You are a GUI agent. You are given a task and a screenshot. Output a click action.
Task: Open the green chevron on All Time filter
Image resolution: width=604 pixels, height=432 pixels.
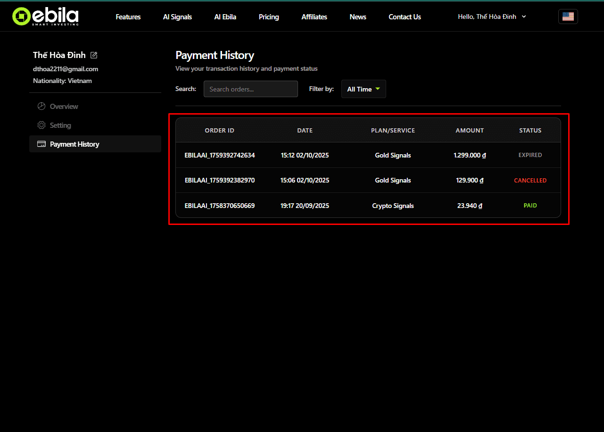[x=377, y=89]
